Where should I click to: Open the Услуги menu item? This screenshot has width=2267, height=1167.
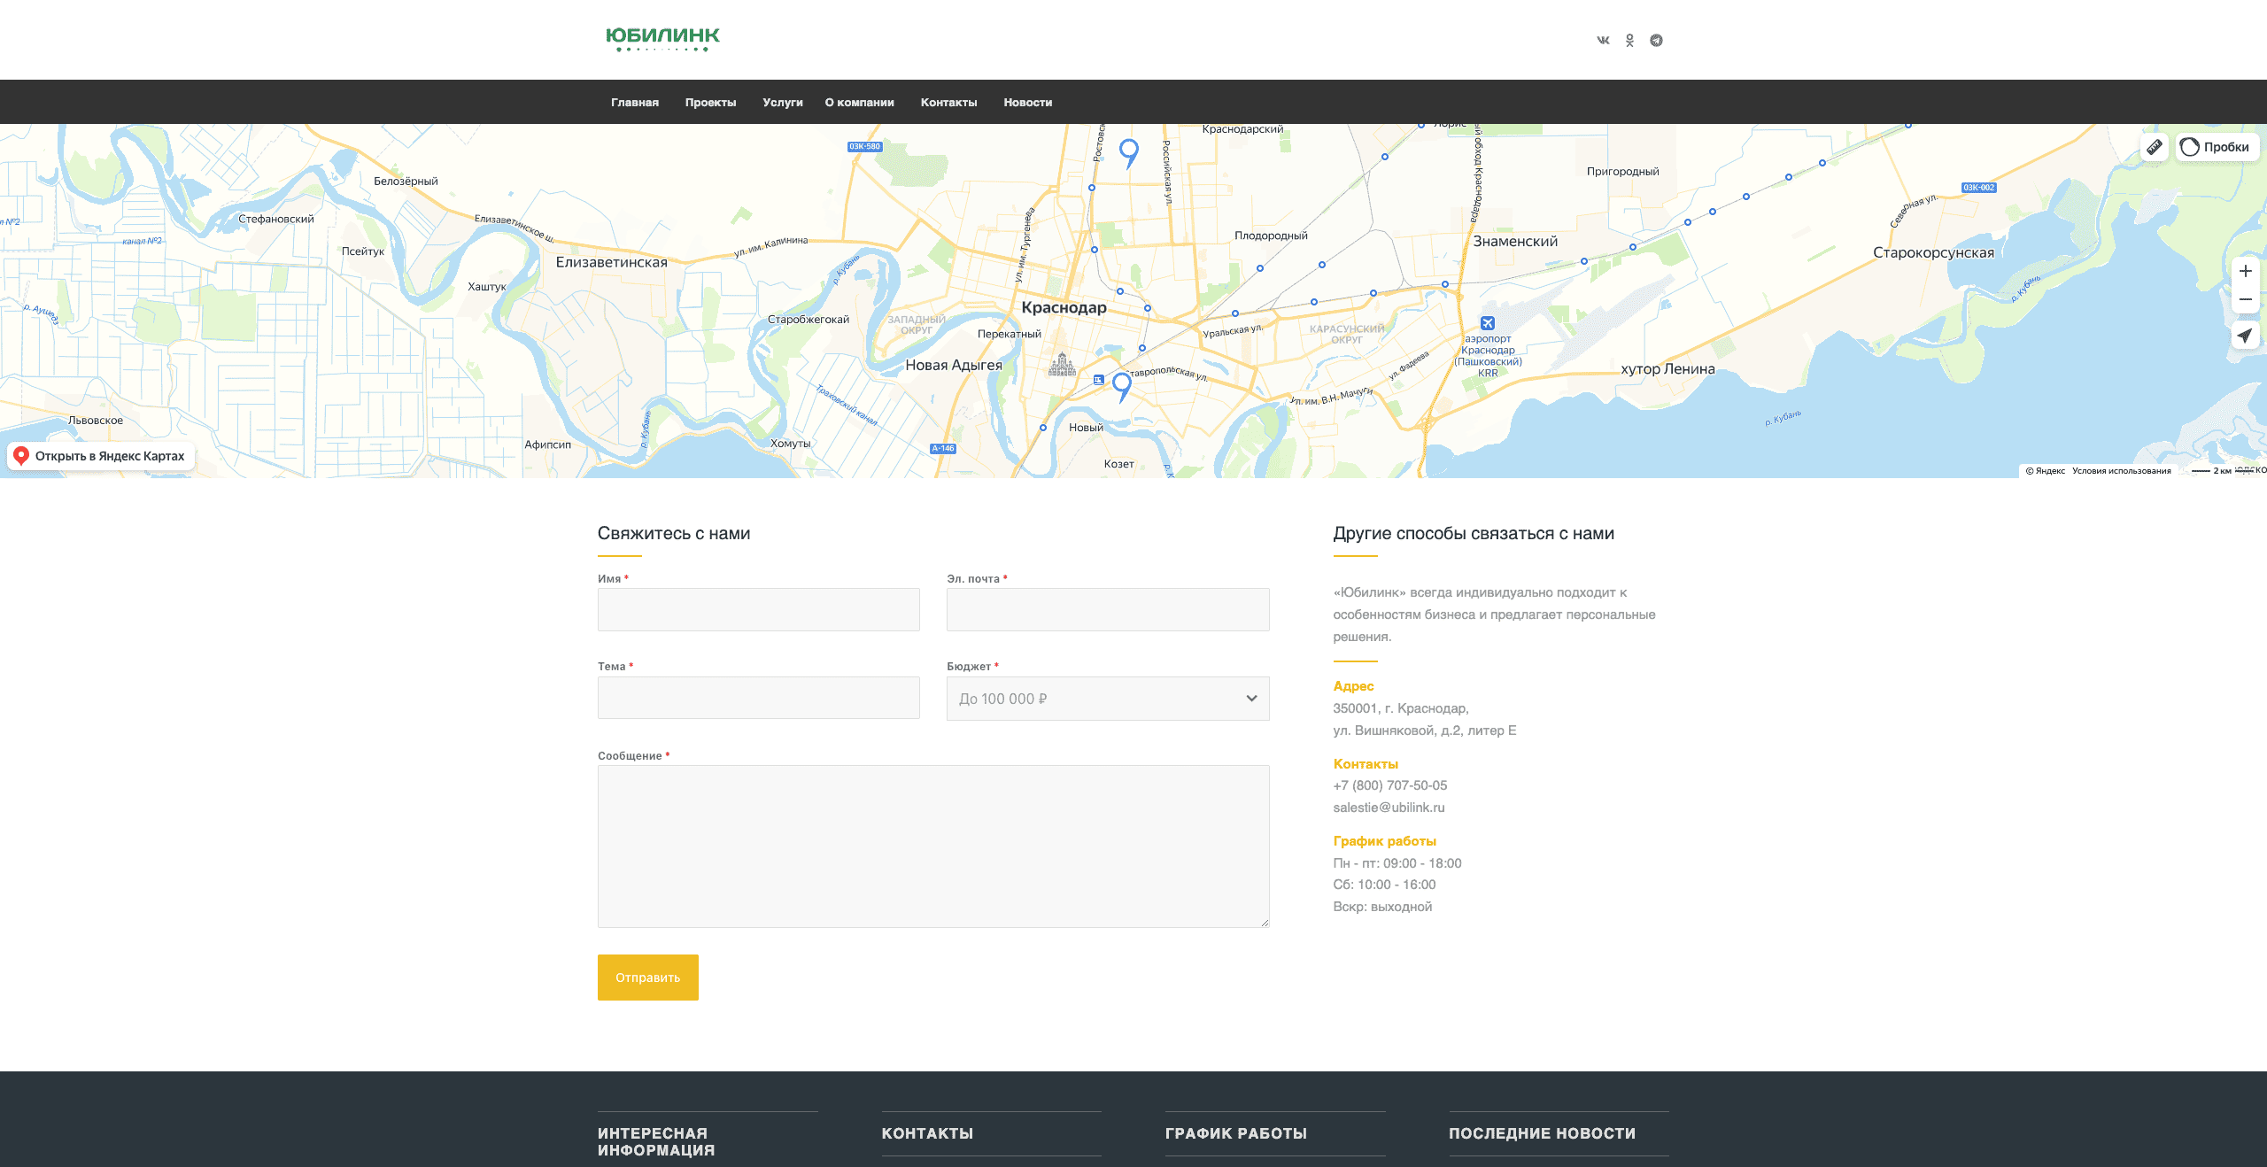(x=782, y=103)
